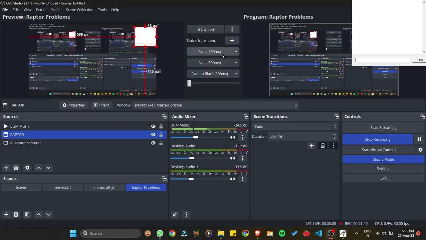
Task: Click Stop Recording
Action: [x=378, y=139]
